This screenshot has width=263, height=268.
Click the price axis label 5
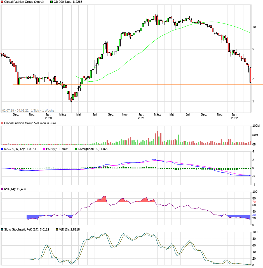[x=253, y=50]
